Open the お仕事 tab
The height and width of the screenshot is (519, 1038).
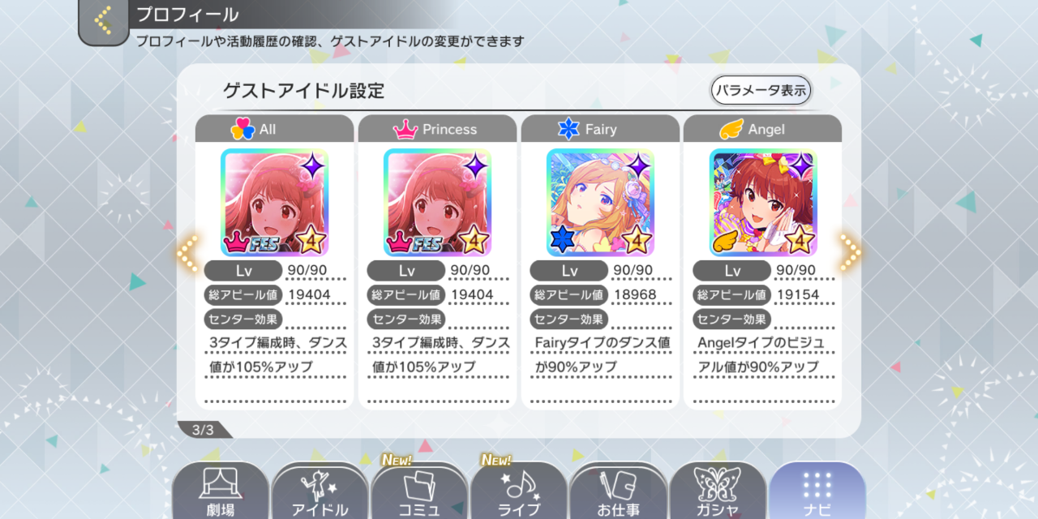click(619, 491)
